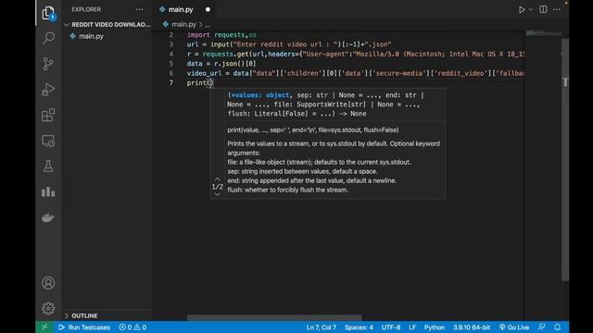This screenshot has height=333, width=593.
Task: Select interpreter 3.9.10 64-bit
Action: click(x=472, y=327)
